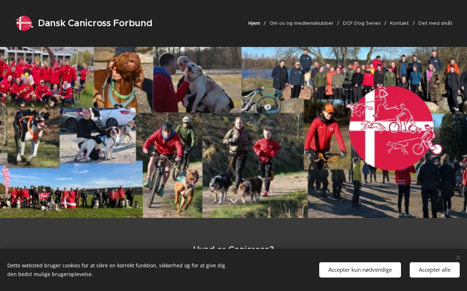This screenshot has height=291, width=467.
Task: Open Det med småt page
Action: pos(435,23)
